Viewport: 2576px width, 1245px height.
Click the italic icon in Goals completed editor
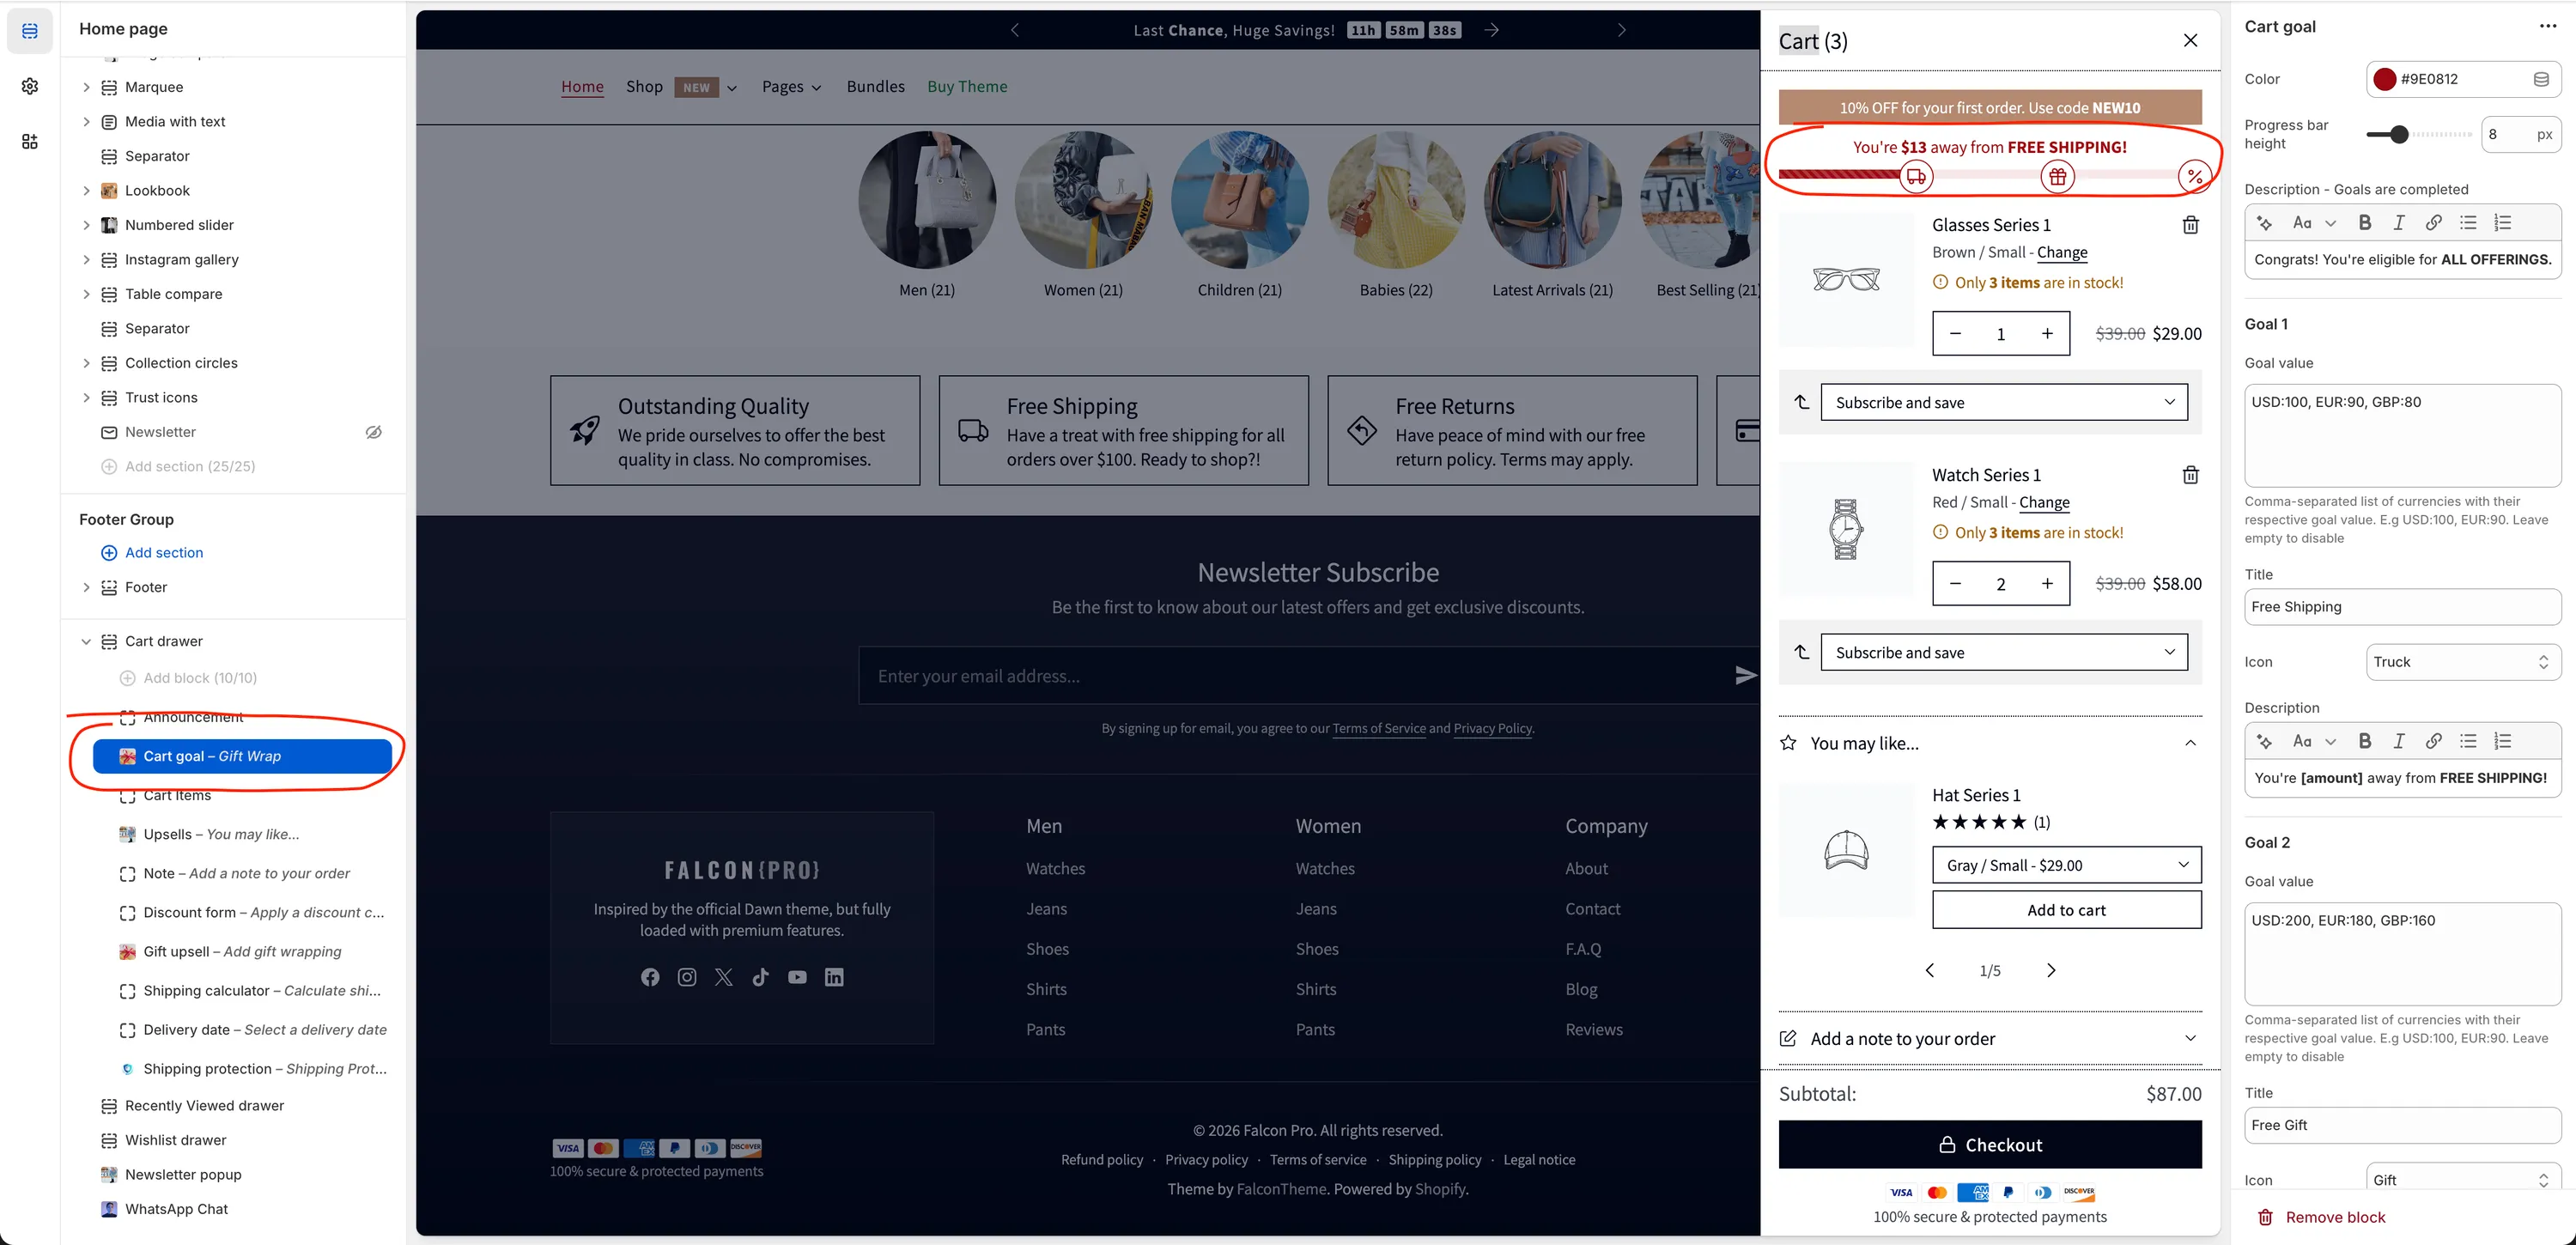[x=2398, y=223]
